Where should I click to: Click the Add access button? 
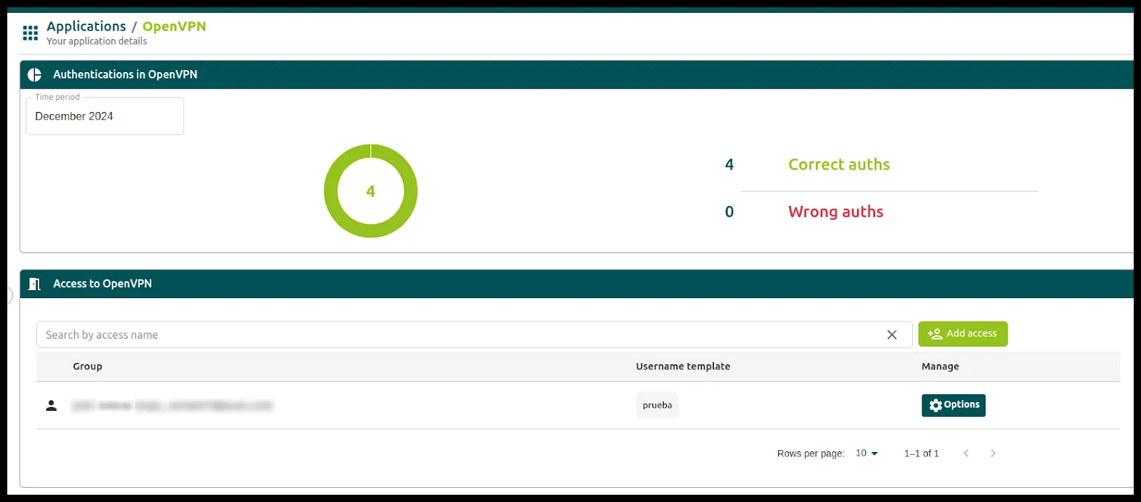point(963,334)
